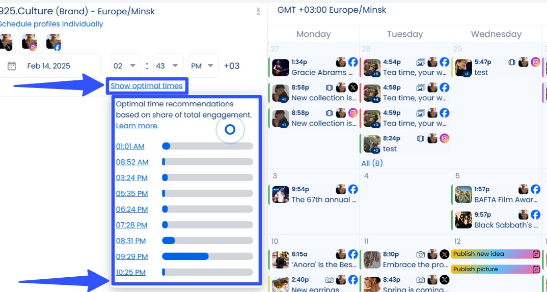The height and width of the screenshot is (292, 547).
Task: Open the hour dropdown showing 02
Action: (x=125, y=66)
